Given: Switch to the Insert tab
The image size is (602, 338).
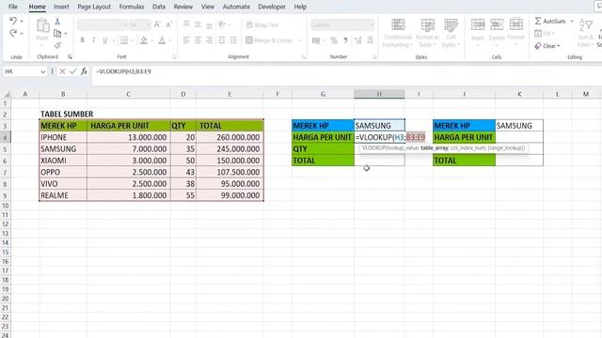Looking at the screenshot, I should [61, 7].
